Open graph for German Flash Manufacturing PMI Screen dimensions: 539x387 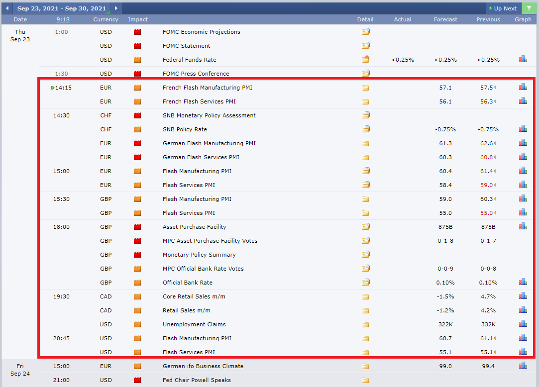523,143
